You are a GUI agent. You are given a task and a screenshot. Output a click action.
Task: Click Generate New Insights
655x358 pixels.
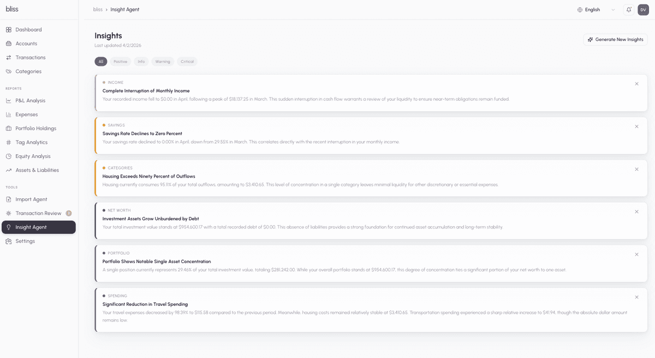[x=615, y=39]
